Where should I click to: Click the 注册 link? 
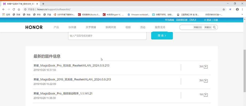(x=215, y=20)
